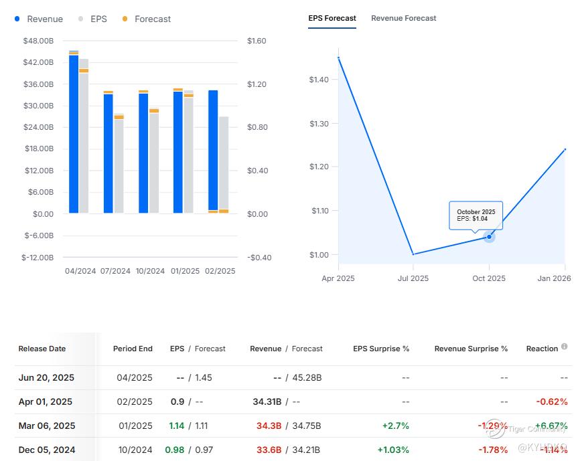Select the Apr 01, 2025 release row
This screenshot has width=578, height=461.
[x=293, y=401]
